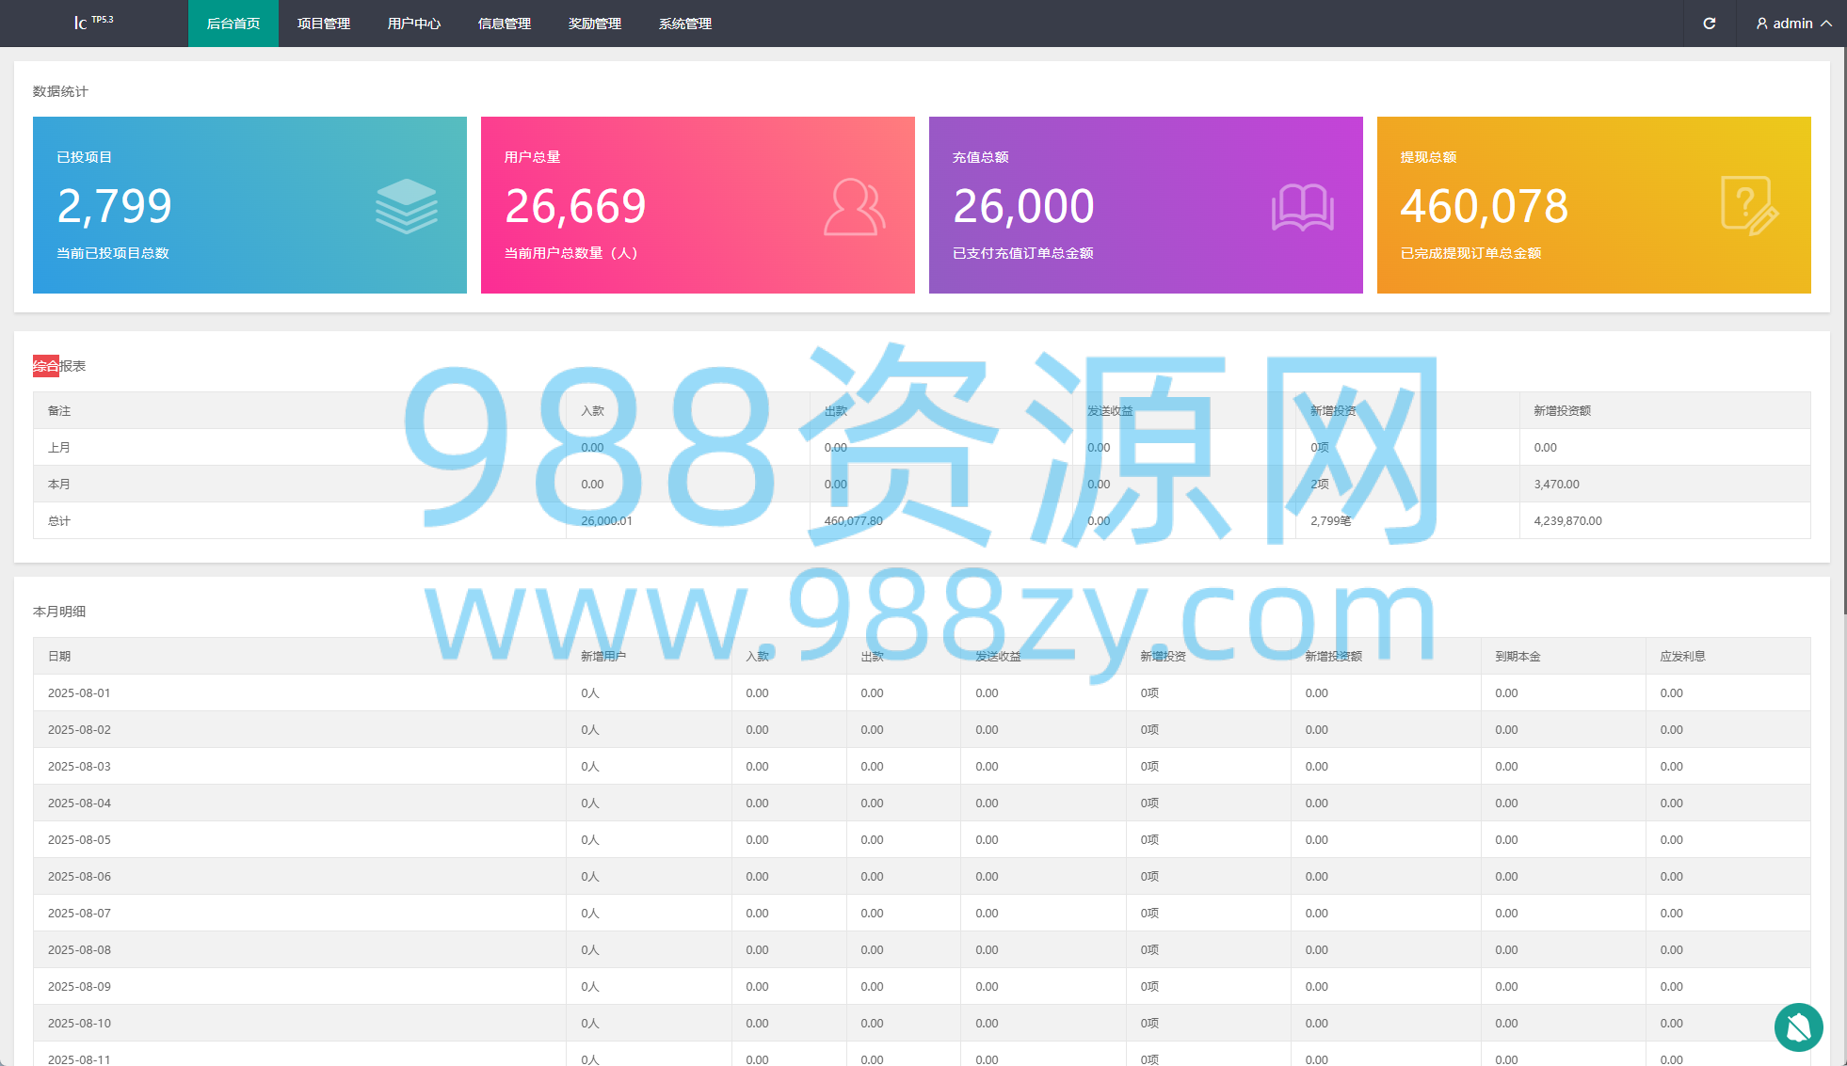1847x1066 pixels.
Task: Open the 奖励管理 menu
Action: (x=595, y=24)
